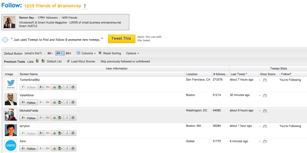Click the unfollow icon for TwitterSmallBiz
This screenshot has width=307, height=153.
41,87
